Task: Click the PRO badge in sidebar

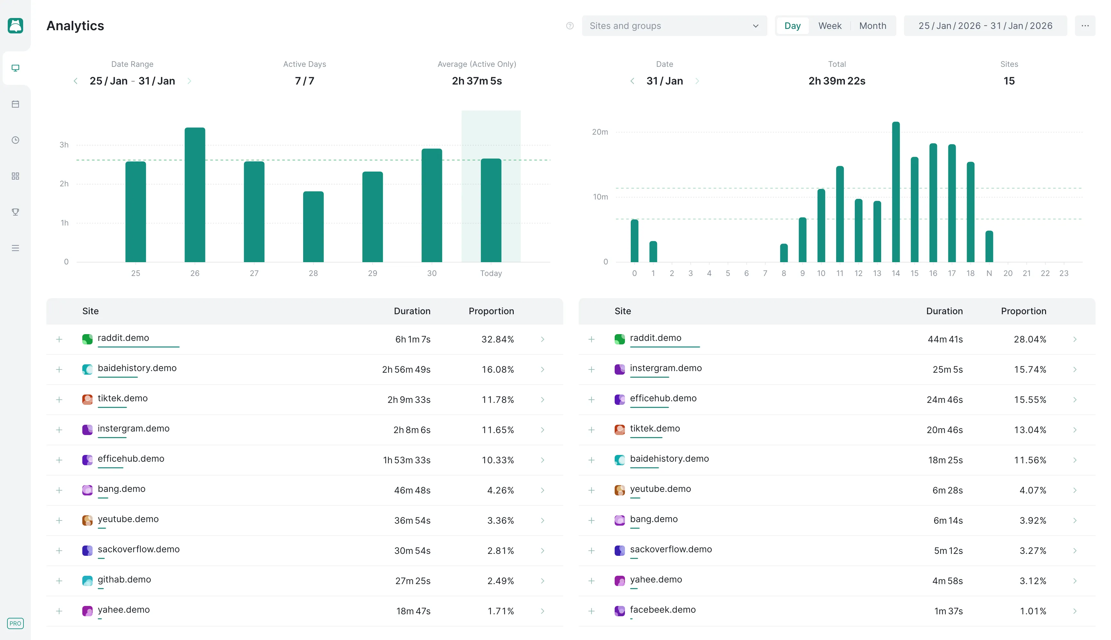Action: tap(16, 623)
